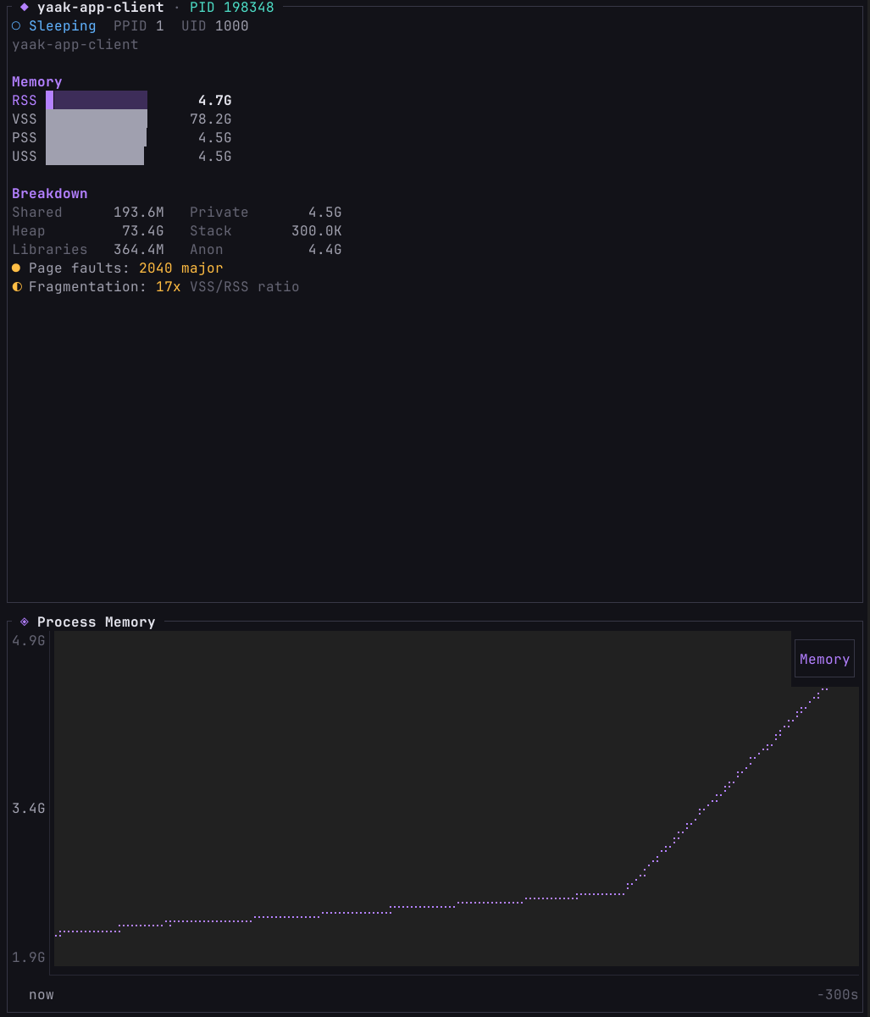Click the Heap value 73.4G
Viewport: 870px width, 1017px height.
click(143, 231)
